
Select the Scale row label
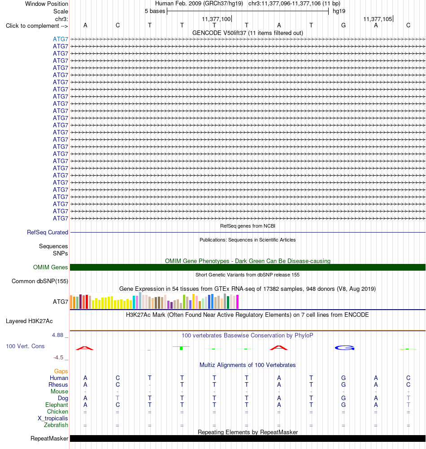coord(61,12)
